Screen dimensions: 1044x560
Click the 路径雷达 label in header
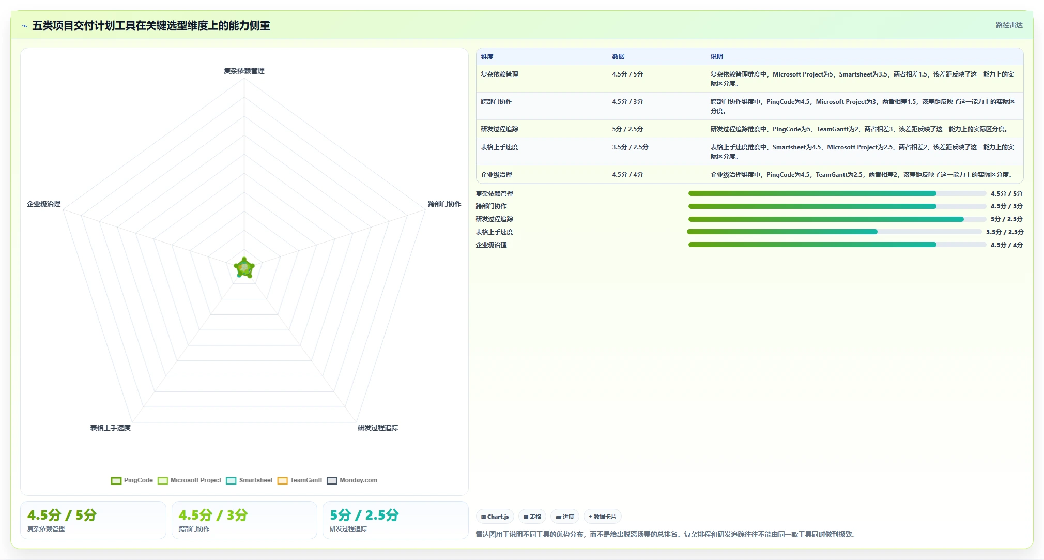click(x=1009, y=25)
